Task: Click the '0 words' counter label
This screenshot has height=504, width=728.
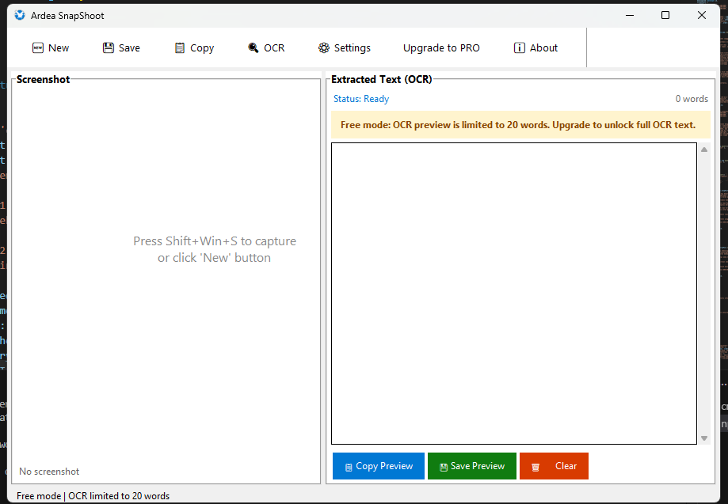Action: 691,99
